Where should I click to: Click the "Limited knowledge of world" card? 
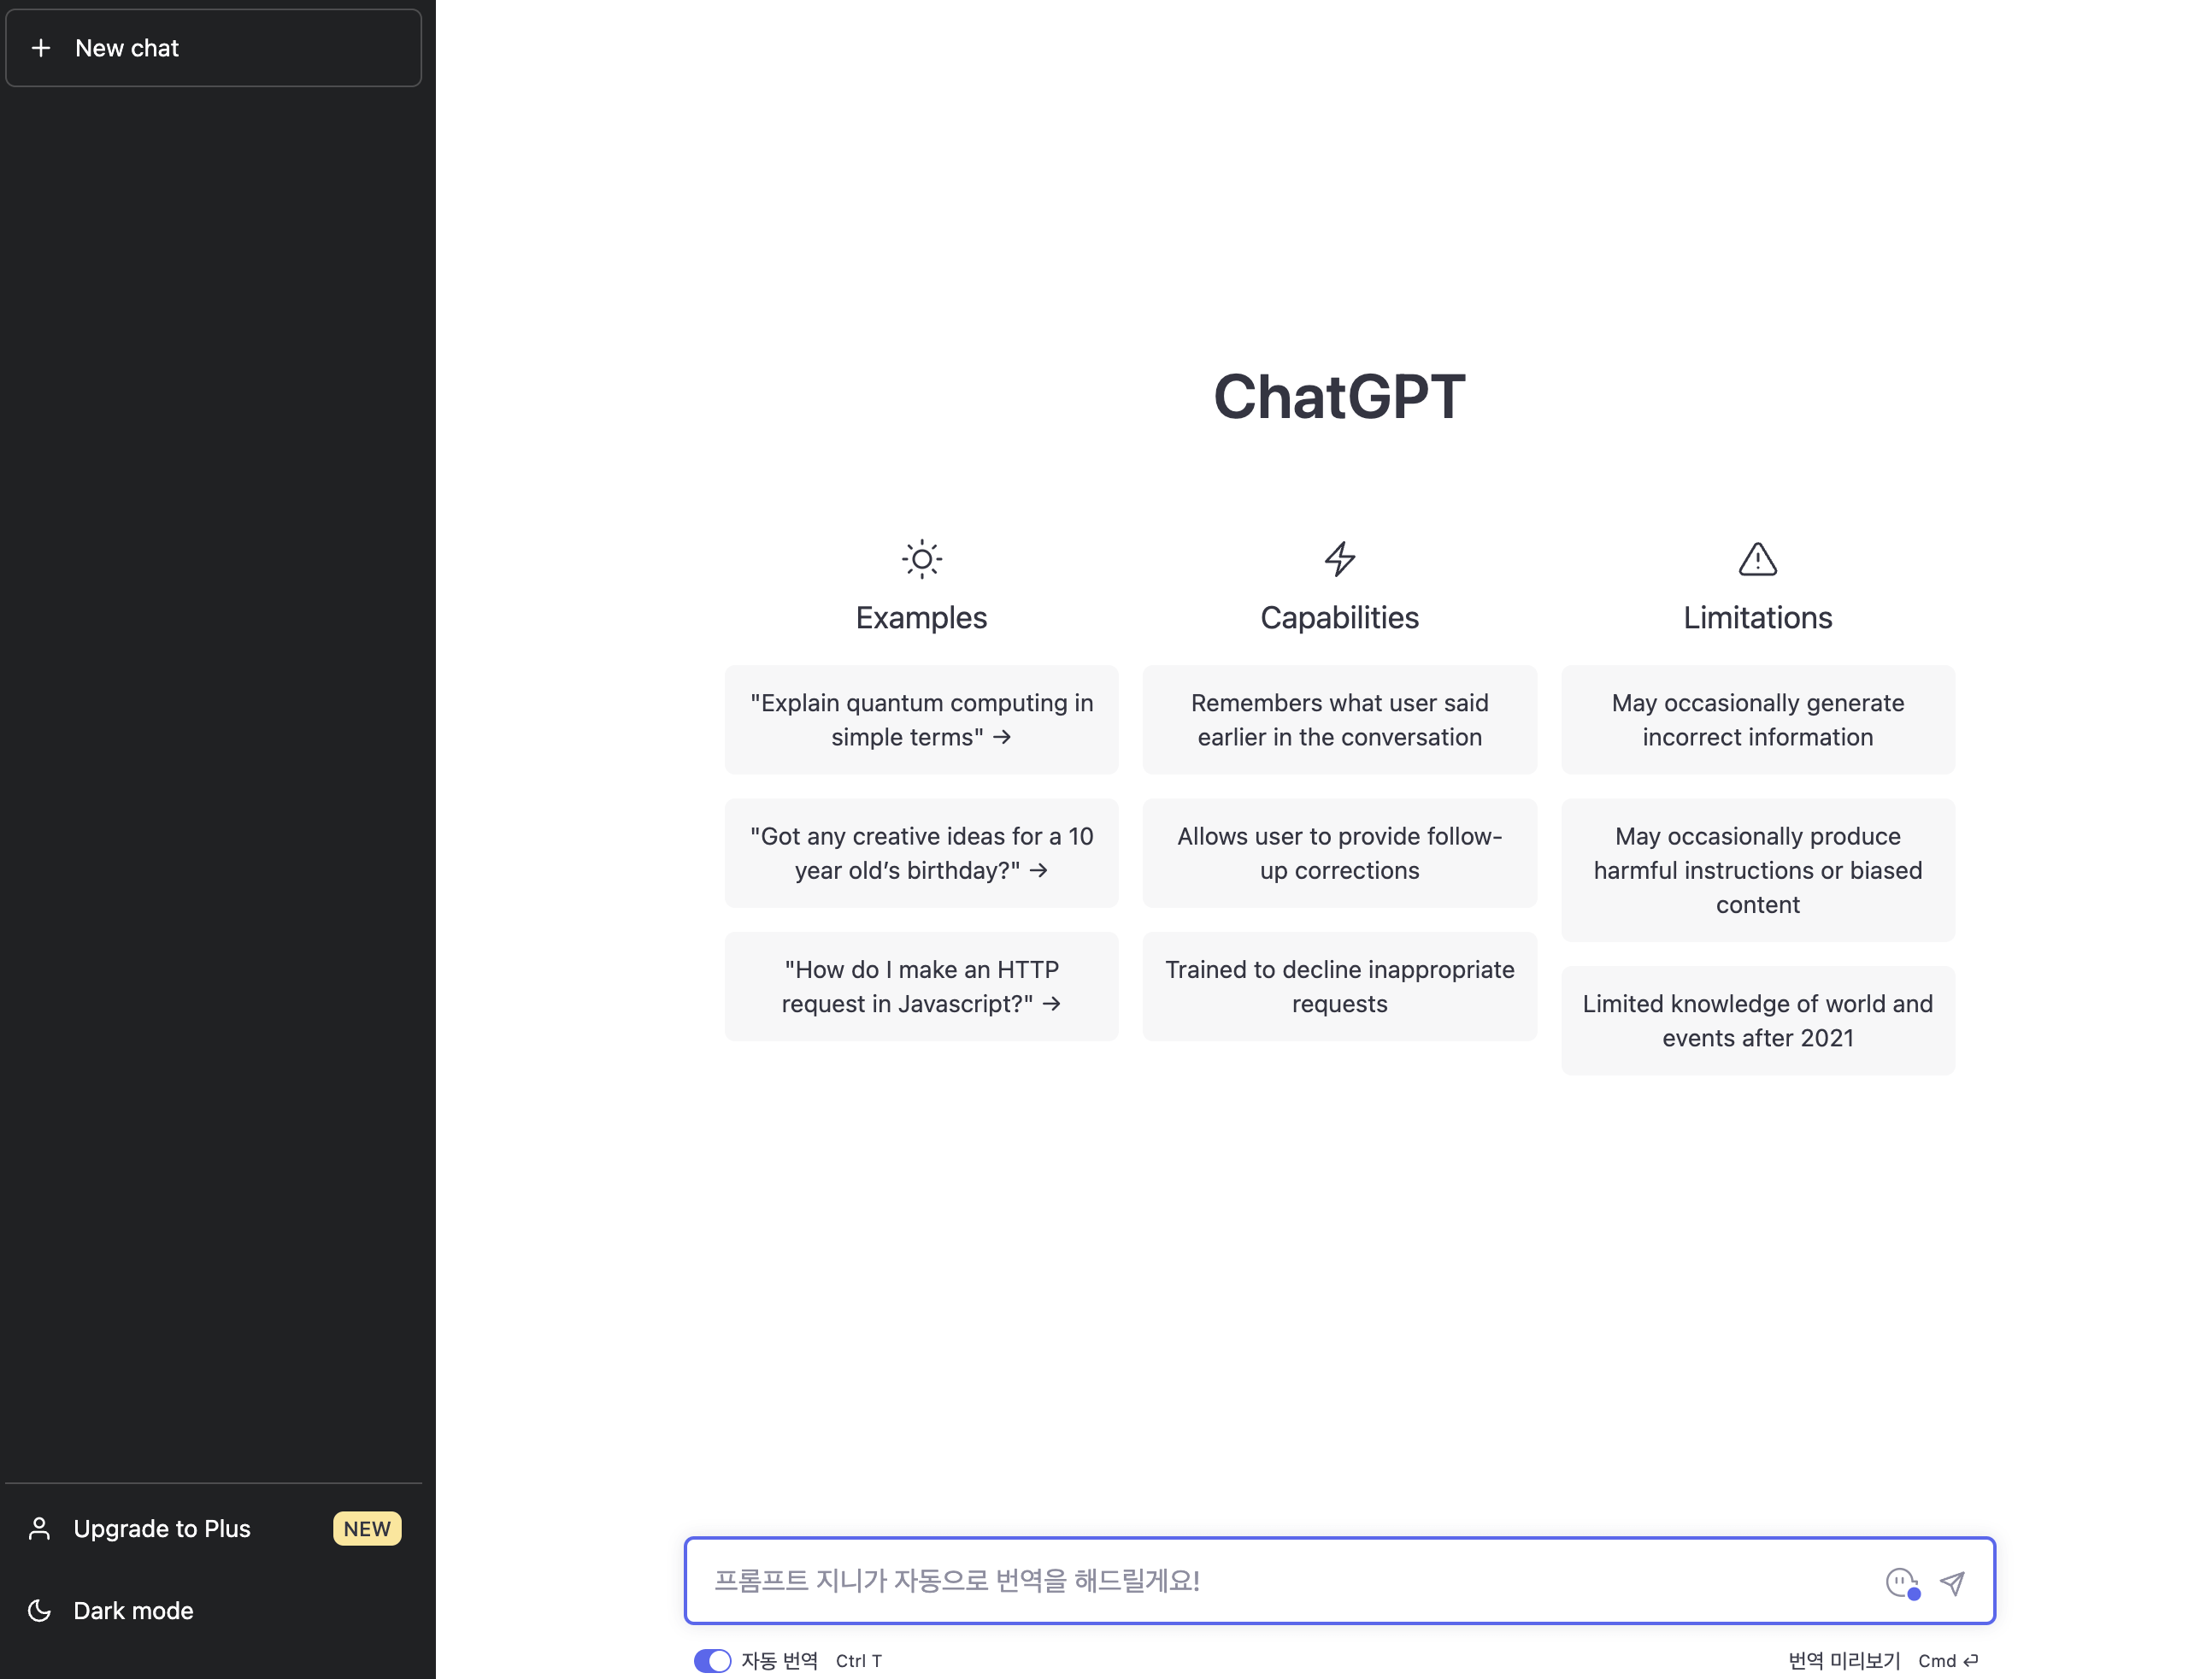click(1757, 1020)
